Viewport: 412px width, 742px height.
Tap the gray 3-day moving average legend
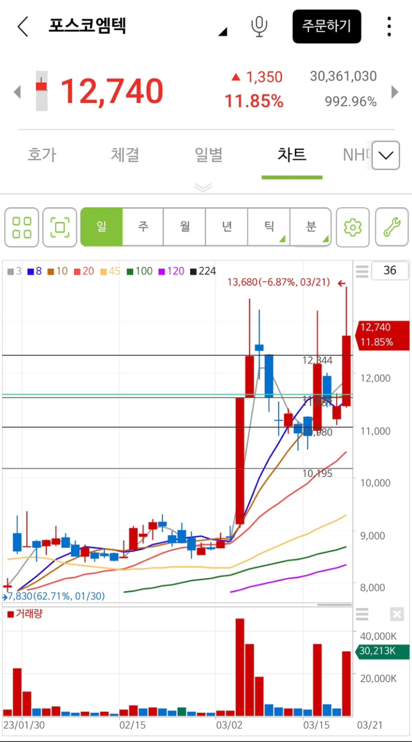pos(14,271)
